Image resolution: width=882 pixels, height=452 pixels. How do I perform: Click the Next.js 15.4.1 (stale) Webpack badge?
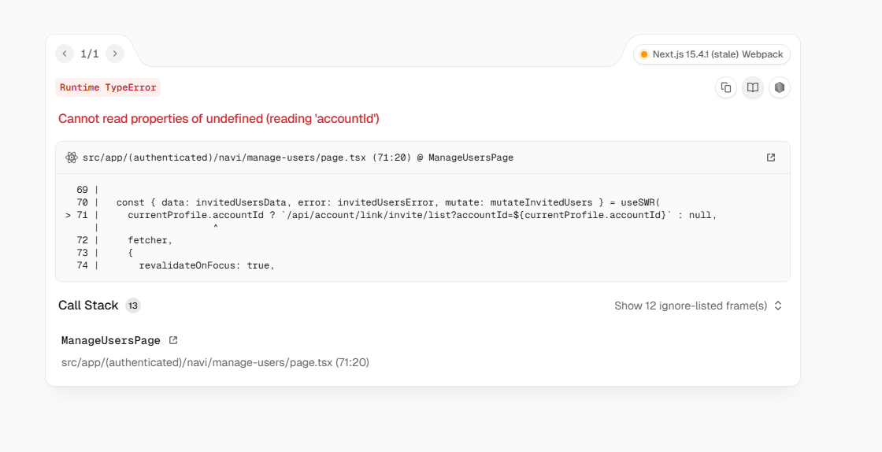click(712, 54)
